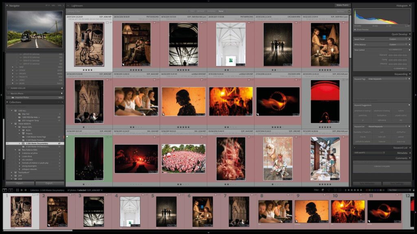Screen dimensions: 417x234
Task: Select the white corridor photo in filmstrip
Action: pos(130,211)
